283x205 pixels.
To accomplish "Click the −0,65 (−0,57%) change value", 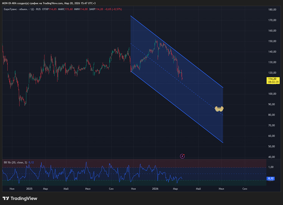I will (x=113, y=9).
